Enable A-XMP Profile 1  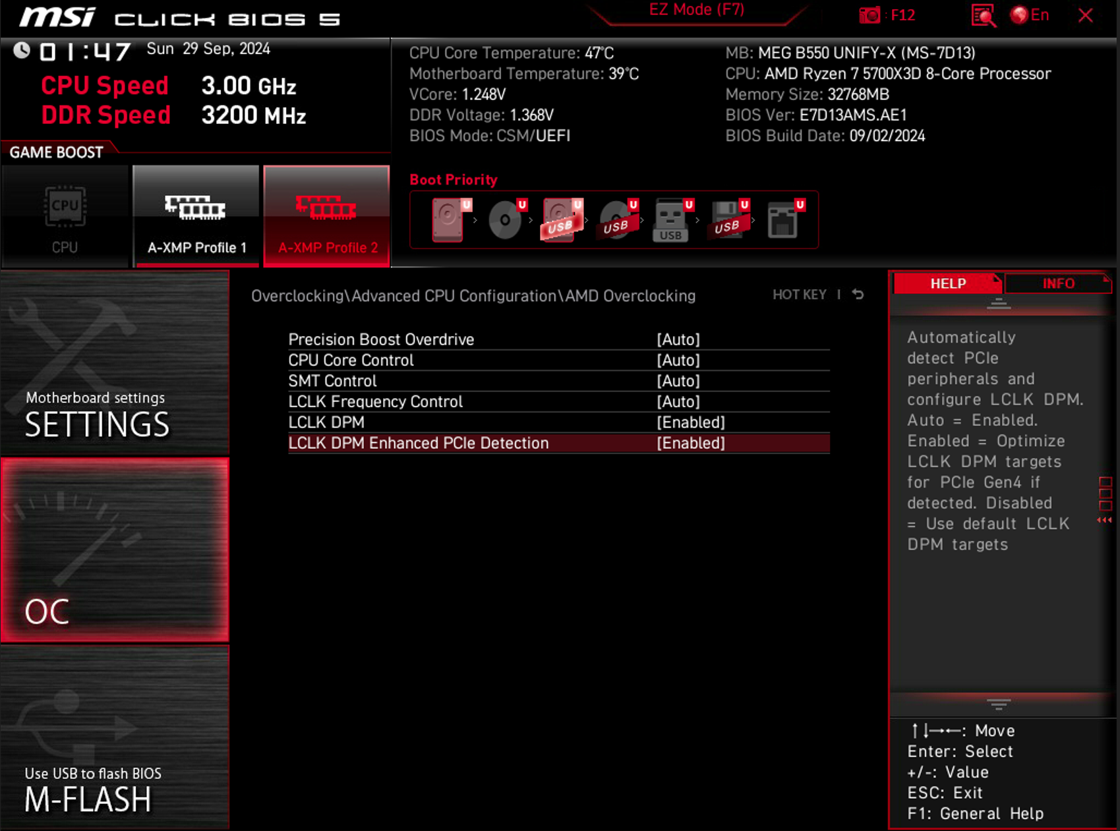tap(196, 217)
